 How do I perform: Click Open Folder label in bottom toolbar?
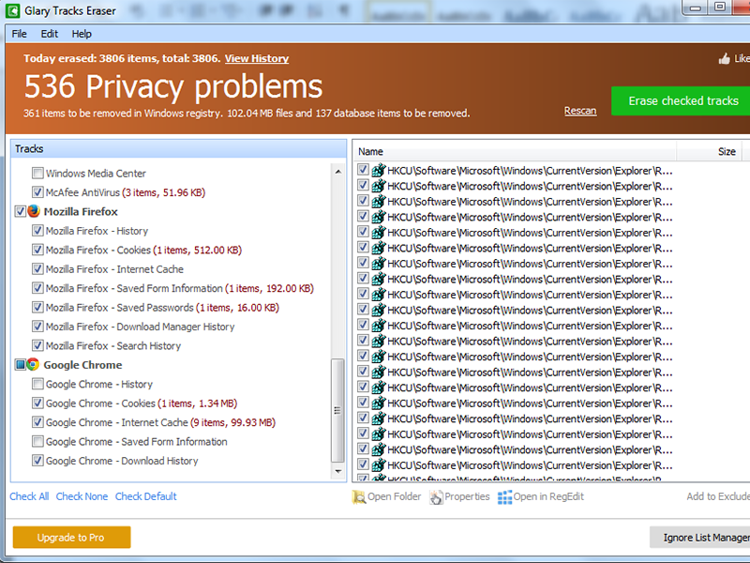point(394,496)
